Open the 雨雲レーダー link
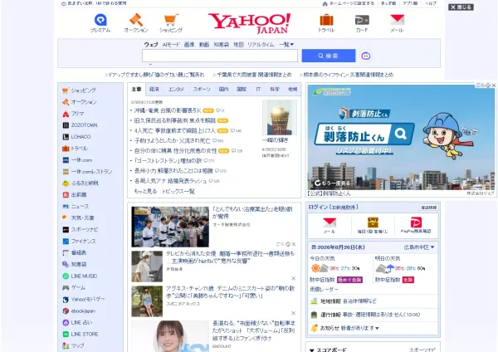 [324, 289]
